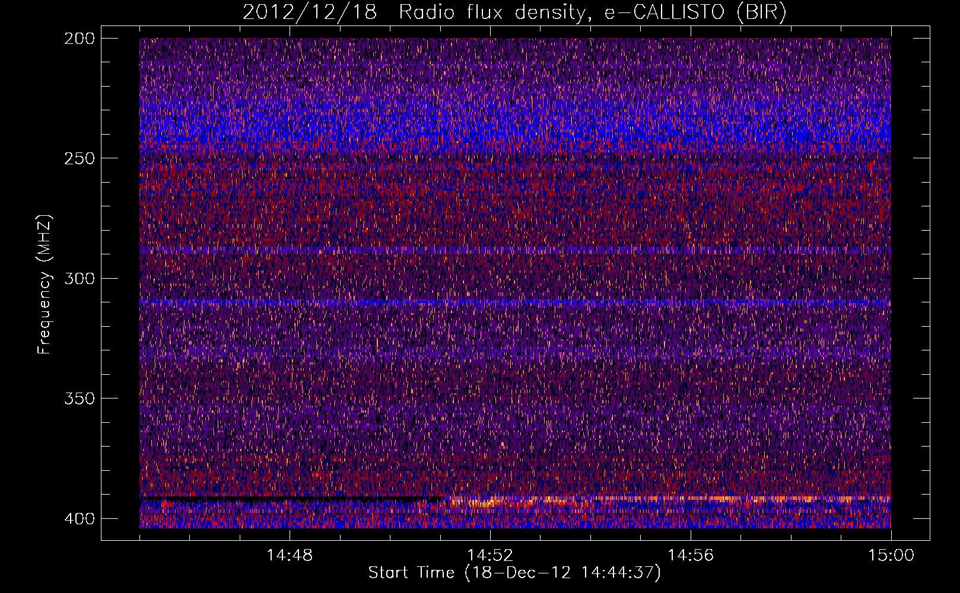Click the plot title '2012/12/18 Radio flux density, e-CALLISTO (BIR)'
Image resolution: width=960 pixels, height=593 pixels.
tap(514, 12)
